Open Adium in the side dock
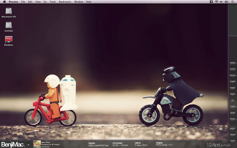Screen dimensions: 237x148 point(233,113)
